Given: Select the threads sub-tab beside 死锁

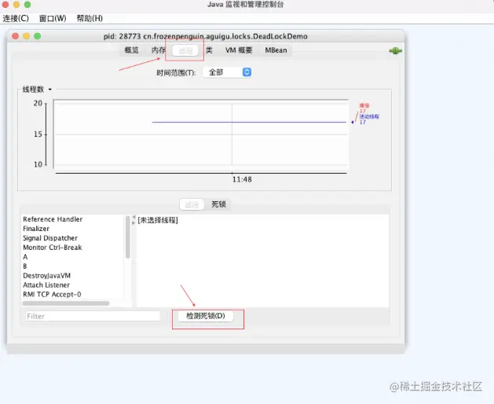Looking at the screenshot, I should 192,204.
